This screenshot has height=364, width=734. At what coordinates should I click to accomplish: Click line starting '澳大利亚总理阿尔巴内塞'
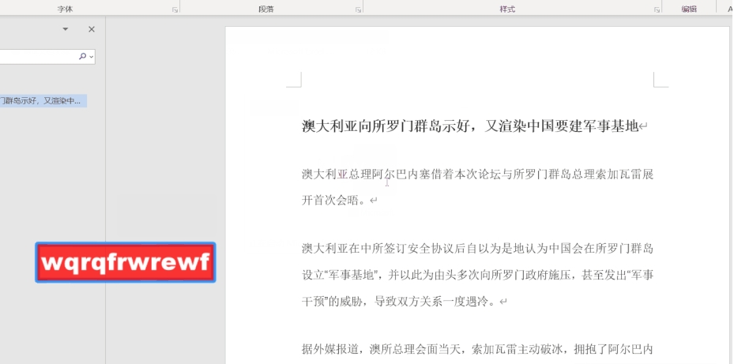tap(477, 174)
